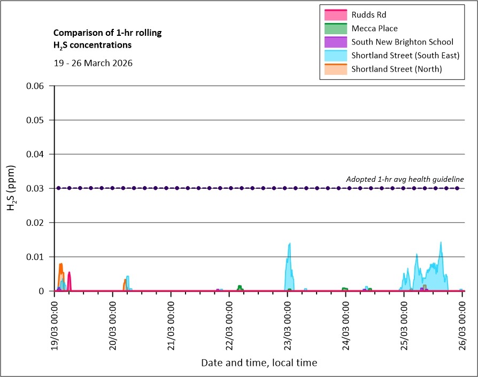Click the 0.06 y-axis tick label
This screenshot has width=478, height=377.
(x=37, y=86)
